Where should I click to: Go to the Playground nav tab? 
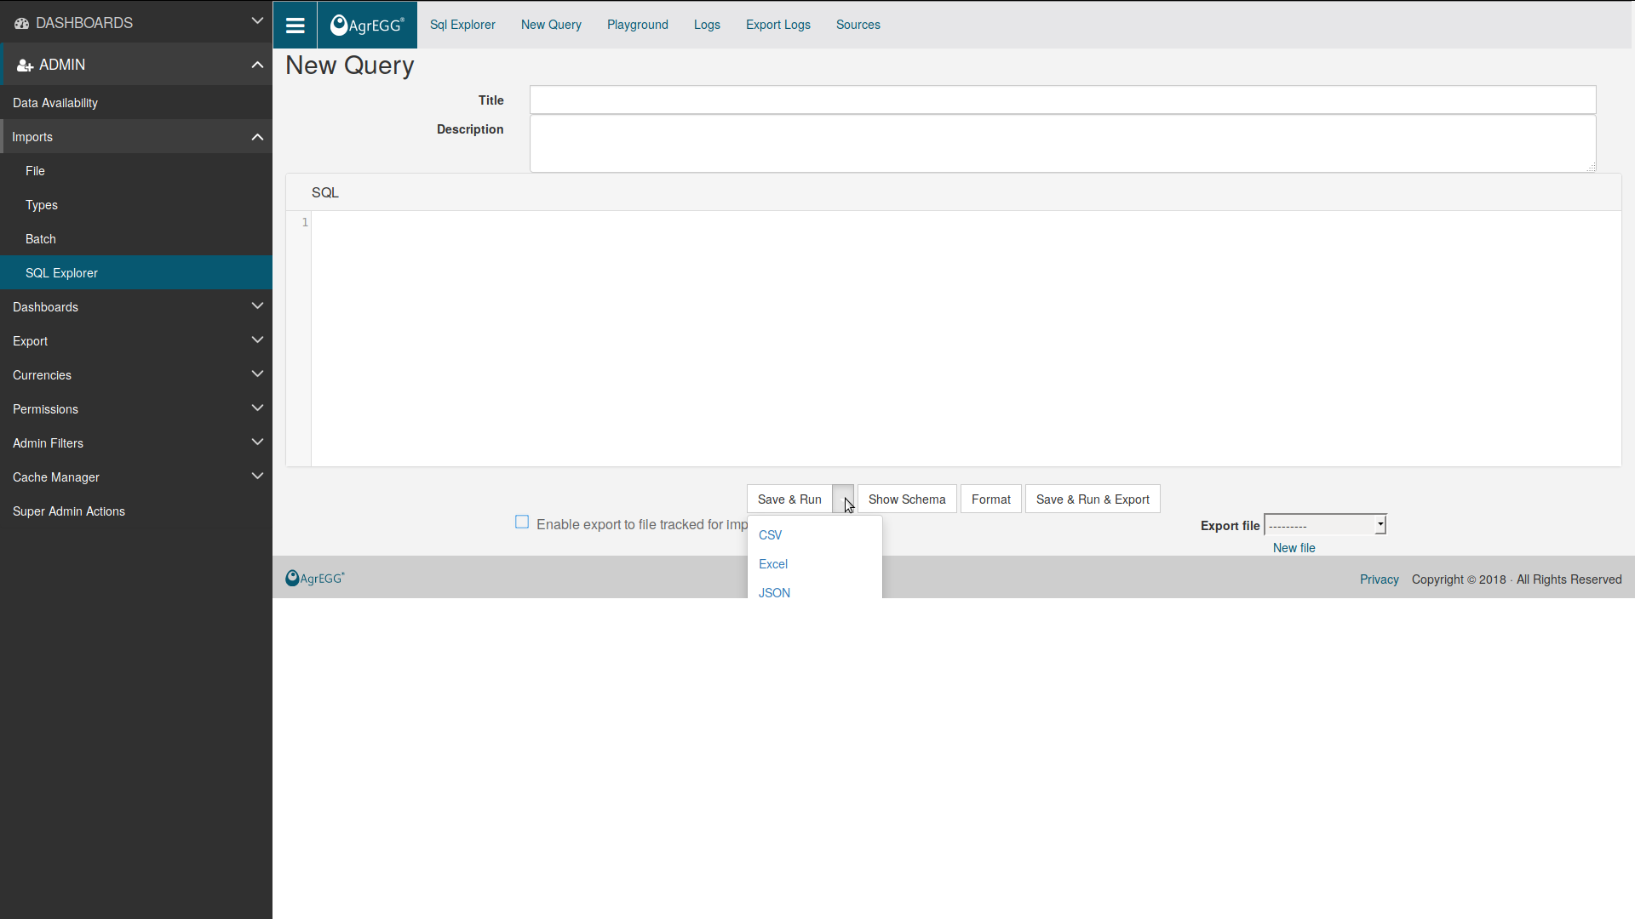click(x=638, y=25)
